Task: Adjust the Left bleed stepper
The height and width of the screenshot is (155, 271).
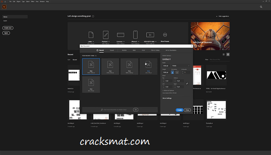Action: [163, 87]
